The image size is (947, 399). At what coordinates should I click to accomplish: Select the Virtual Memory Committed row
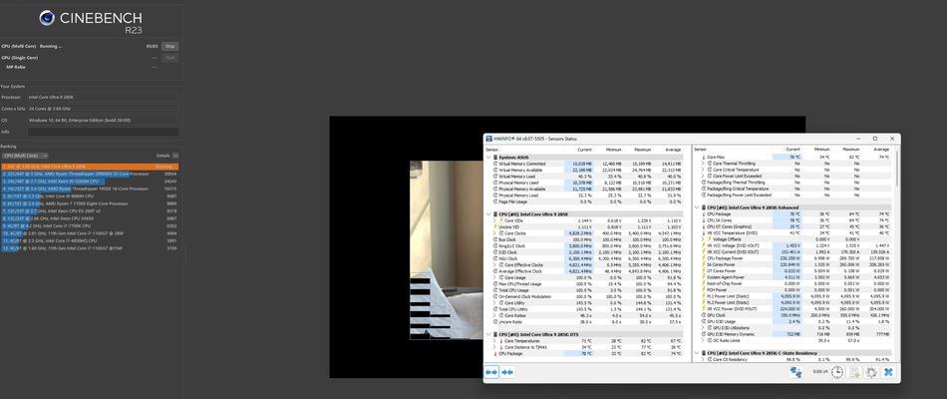click(x=586, y=164)
